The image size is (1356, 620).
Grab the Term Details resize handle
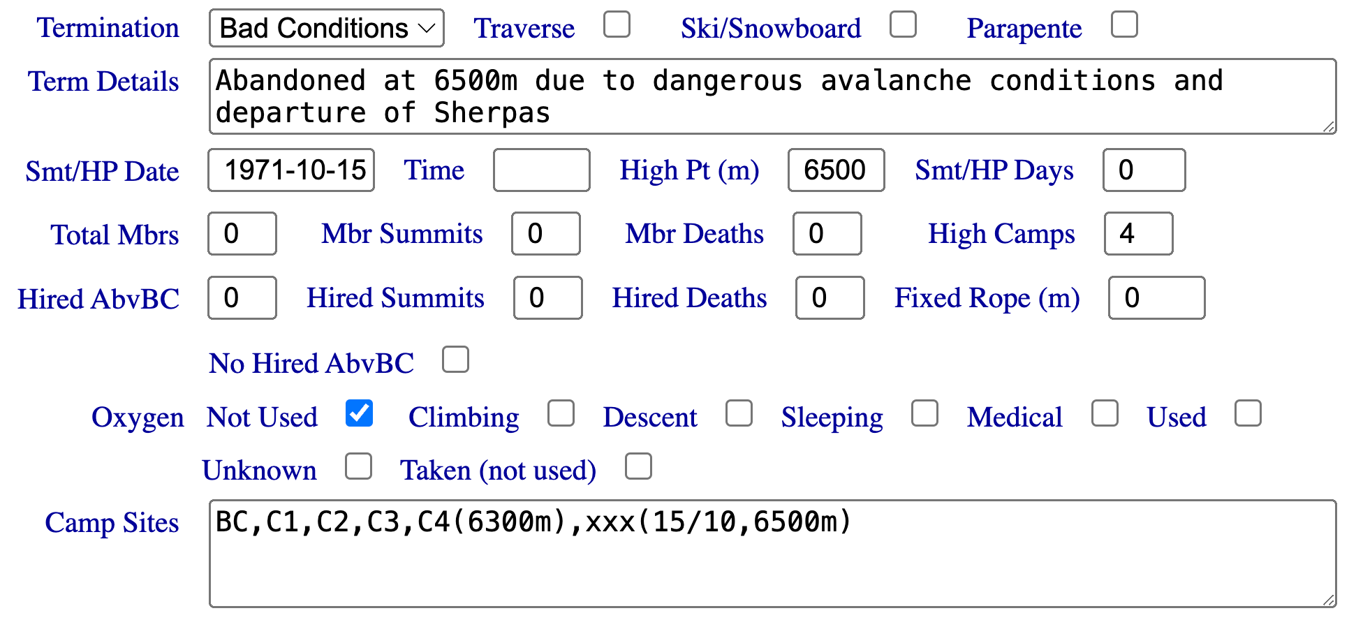coord(1329,127)
